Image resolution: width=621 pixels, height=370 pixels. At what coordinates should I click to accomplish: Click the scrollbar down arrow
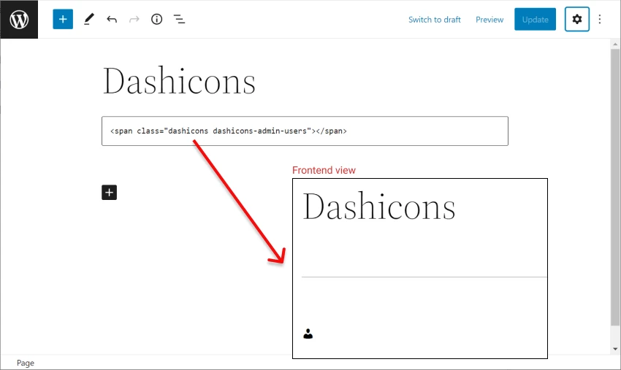click(615, 349)
